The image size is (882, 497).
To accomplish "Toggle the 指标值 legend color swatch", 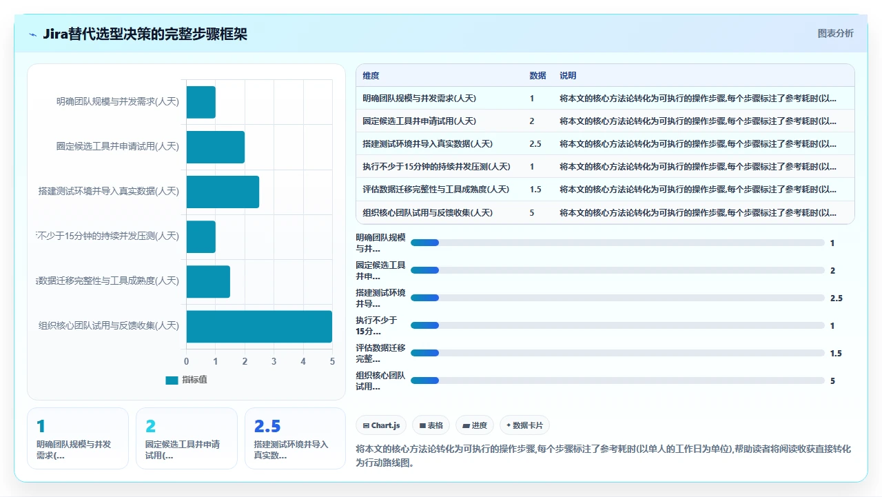I will click(x=172, y=380).
